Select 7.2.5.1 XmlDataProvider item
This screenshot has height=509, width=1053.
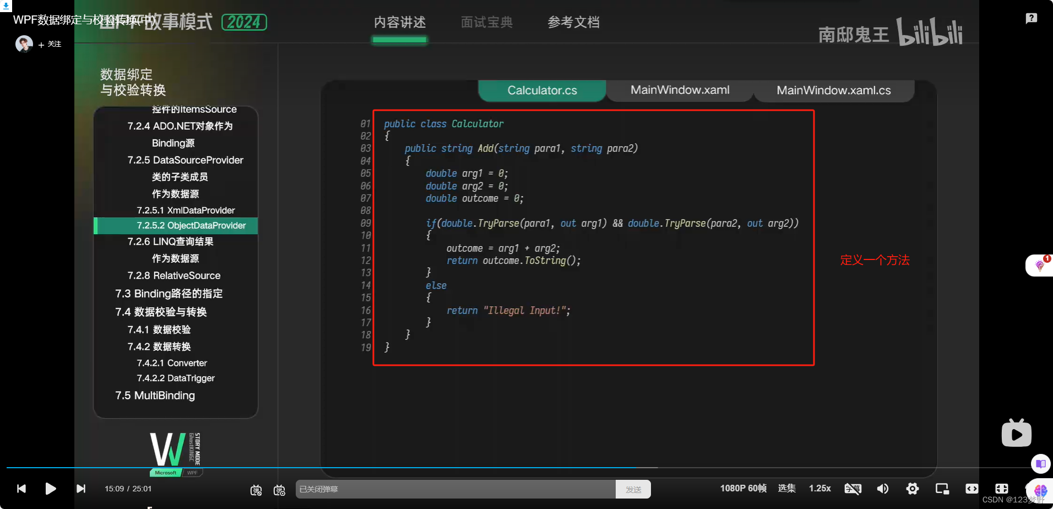tap(186, 210)
